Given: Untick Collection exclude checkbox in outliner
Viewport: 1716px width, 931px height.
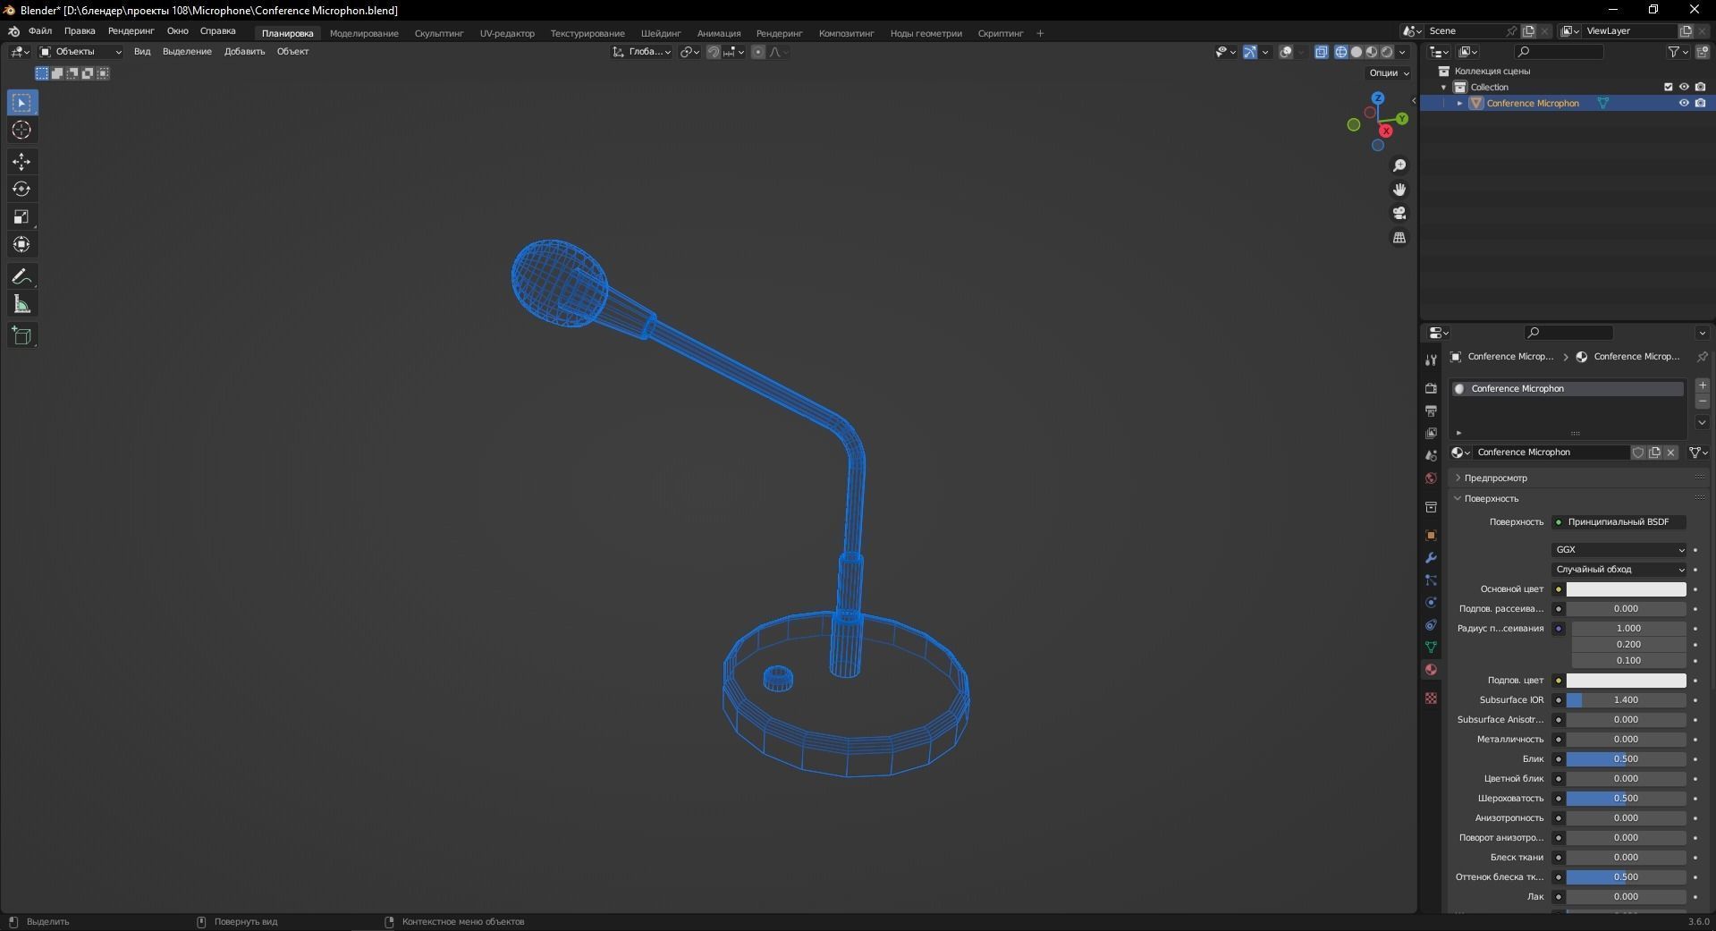Looking at the screenshot, I should [1668, 88].
